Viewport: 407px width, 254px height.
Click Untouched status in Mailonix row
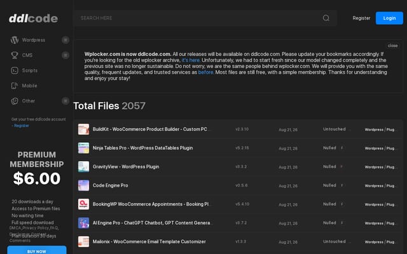click(x=335, y=241)
